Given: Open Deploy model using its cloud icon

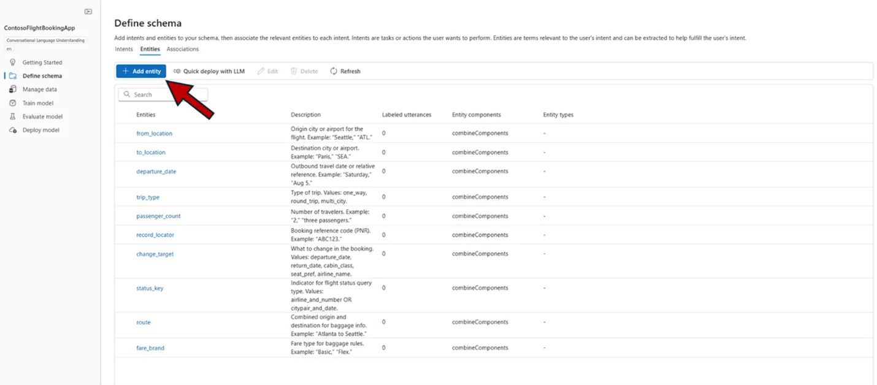Looking at the screenshot, I should [x=13, y=129].
